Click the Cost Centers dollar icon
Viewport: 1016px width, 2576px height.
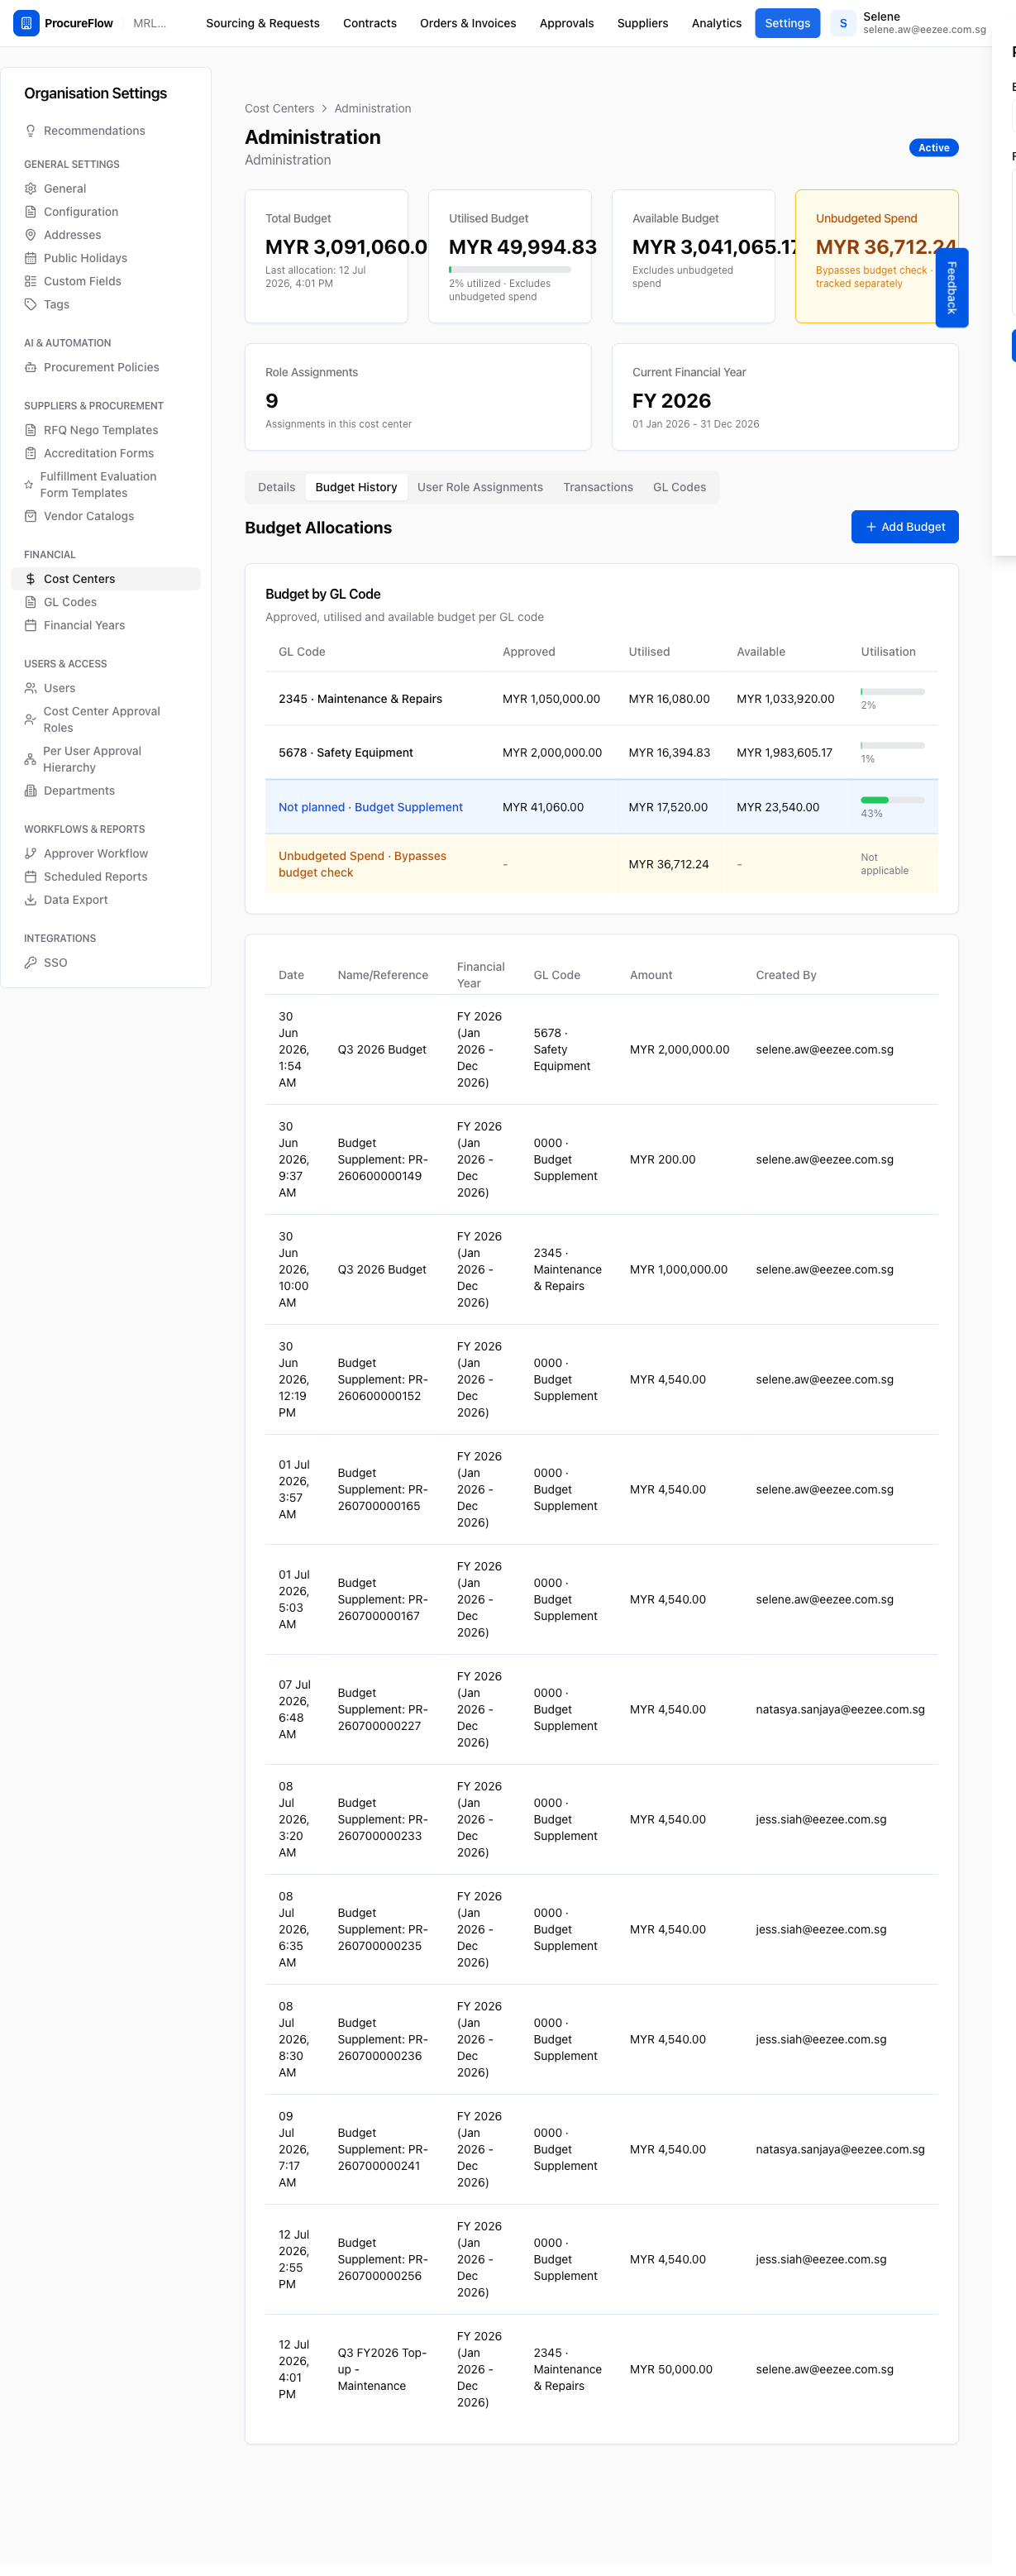31,579
